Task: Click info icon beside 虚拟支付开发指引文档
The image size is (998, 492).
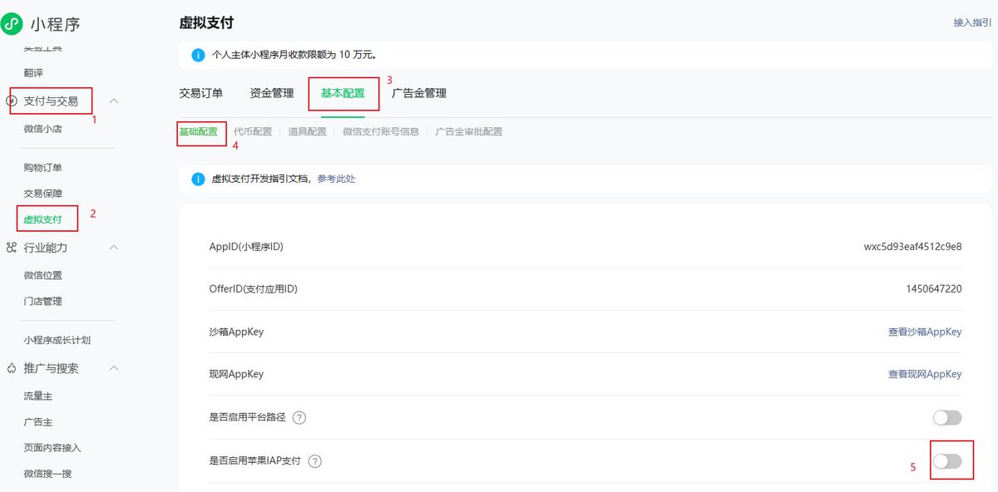Action: click(198, 179)
